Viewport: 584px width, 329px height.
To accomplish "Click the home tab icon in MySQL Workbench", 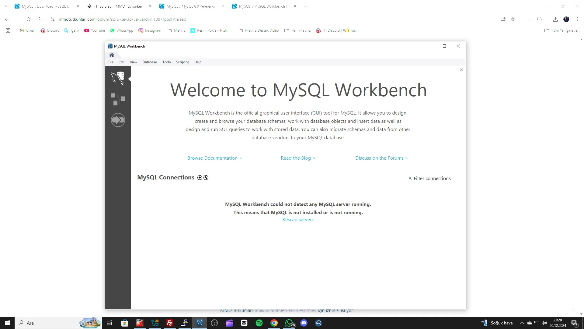I will point(112,55).
